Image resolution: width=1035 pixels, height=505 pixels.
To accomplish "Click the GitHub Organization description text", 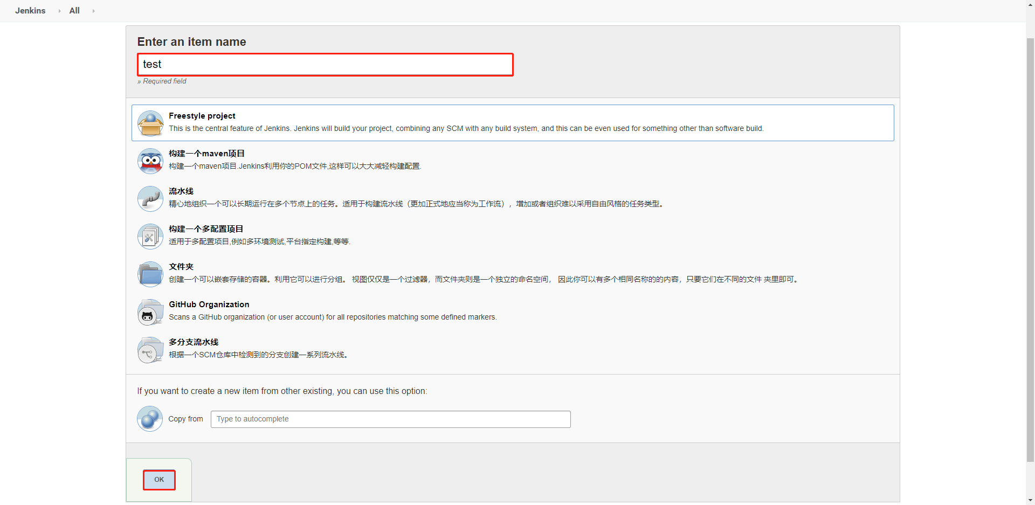I will 333,317.
